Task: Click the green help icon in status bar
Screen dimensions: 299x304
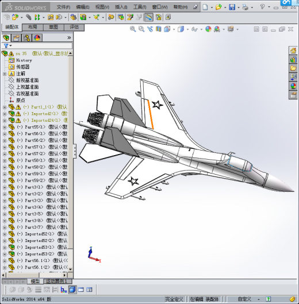Action: [x=269, y=299]
